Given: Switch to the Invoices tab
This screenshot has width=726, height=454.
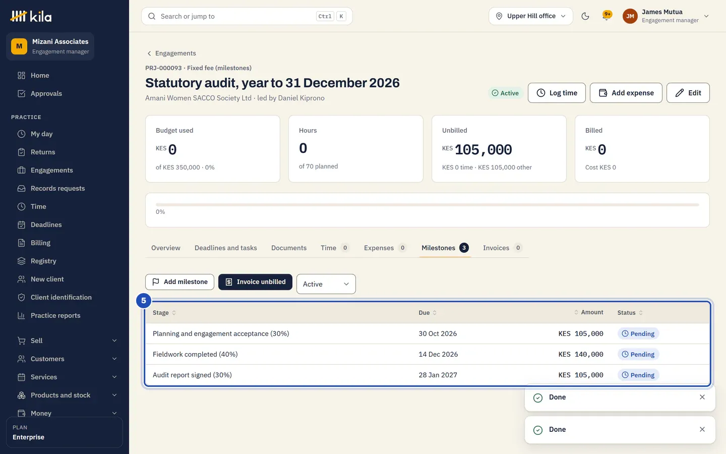Looking at the screenshot, I should (503, 248).
